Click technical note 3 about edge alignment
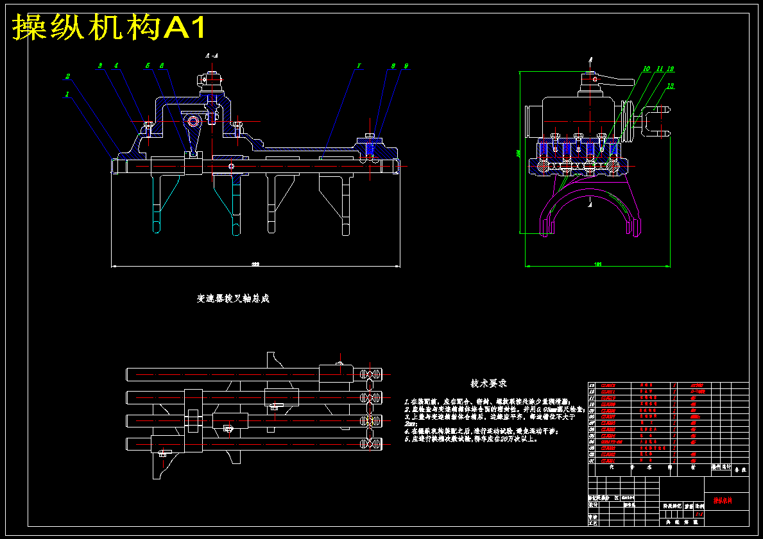This screenshot has height=539, width=763. pyautogui.click(x=490, y=420)
